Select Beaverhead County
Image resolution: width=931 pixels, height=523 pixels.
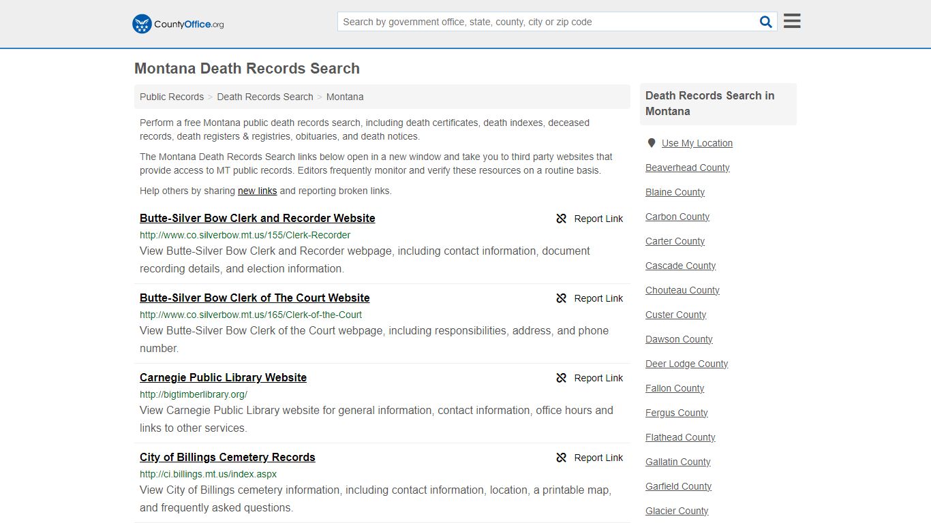coord(688,168)
